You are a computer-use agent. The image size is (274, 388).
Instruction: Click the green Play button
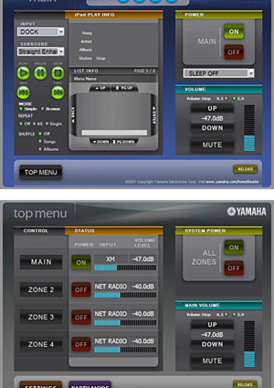tap(23, 73)
